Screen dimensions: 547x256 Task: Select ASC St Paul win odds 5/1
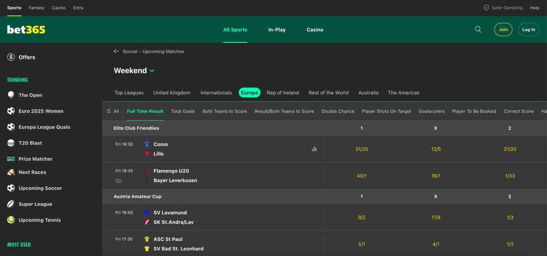pyautogui.click(x=361, y=244)
